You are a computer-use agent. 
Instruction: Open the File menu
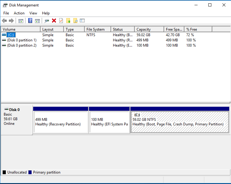pos(6,13)
